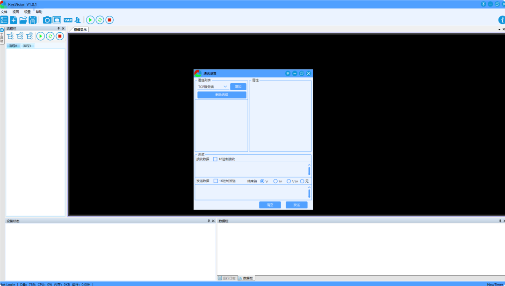This screenshot has width=505, height=286.
Task: Open flow settings with the gear flow icon
Action: pos(29,36)
